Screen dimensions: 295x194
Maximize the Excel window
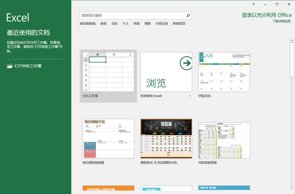(x=277, y=4)
